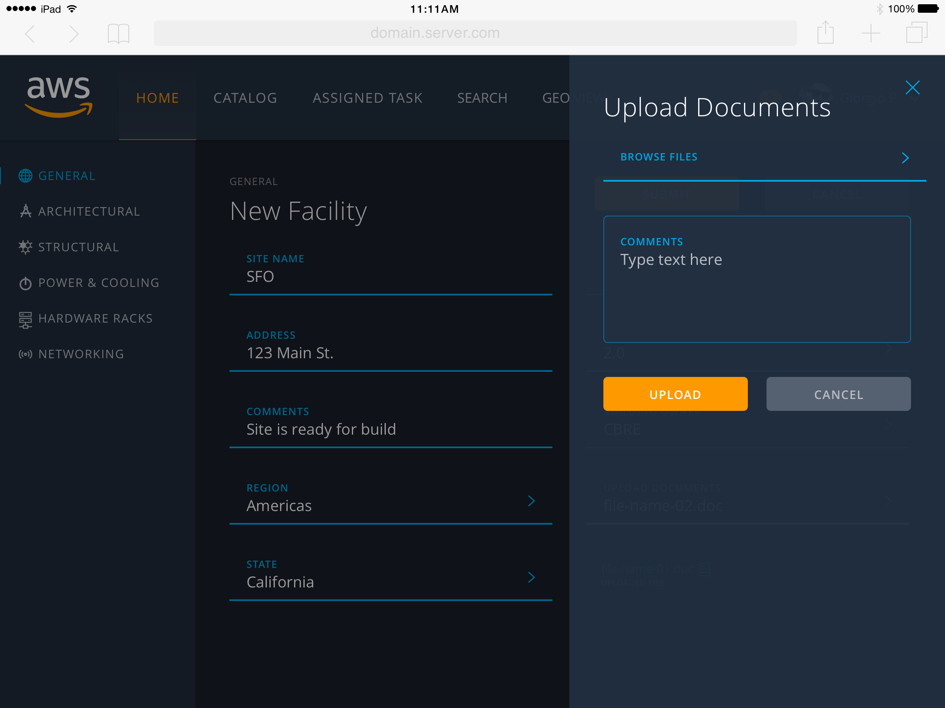This screenshot has width=945, height=708.
Task: Click the Networking signal icon
Action: 25,354
